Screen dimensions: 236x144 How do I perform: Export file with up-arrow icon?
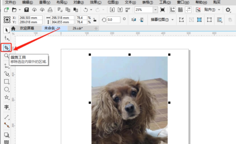point(120,10)
